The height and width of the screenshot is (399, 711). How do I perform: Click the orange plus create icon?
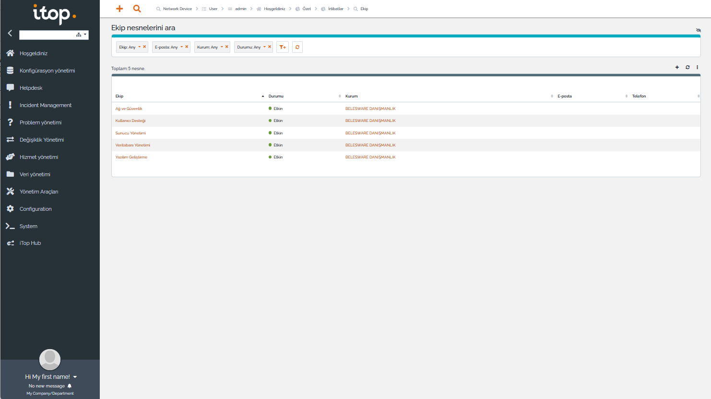119,9
